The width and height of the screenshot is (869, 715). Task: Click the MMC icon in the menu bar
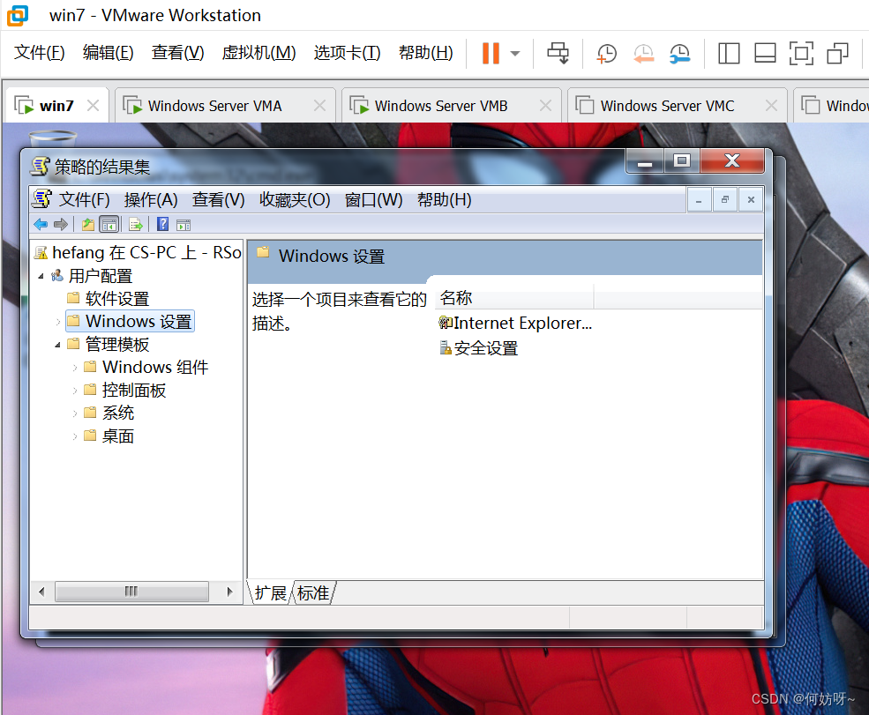tap(41, 198)
